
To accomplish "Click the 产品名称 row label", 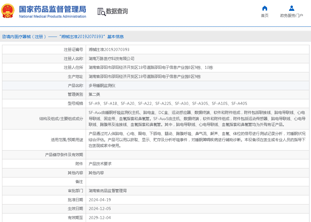I will 75,86.
